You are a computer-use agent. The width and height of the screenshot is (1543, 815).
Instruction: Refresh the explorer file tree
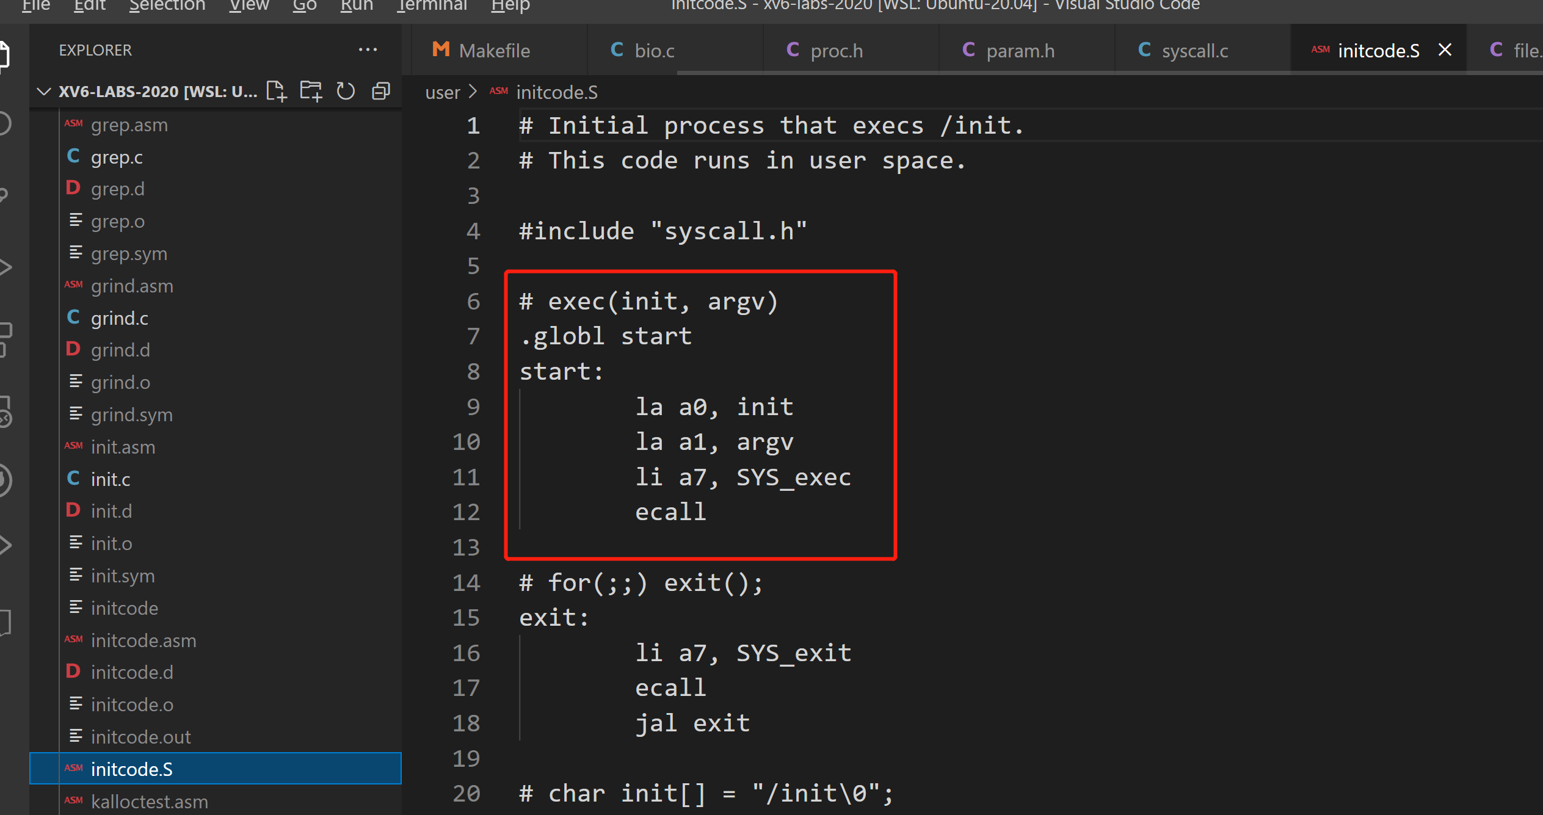346,92
